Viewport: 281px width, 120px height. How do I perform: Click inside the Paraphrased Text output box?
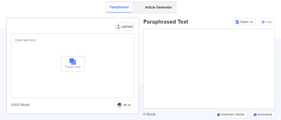pos(209,69)
